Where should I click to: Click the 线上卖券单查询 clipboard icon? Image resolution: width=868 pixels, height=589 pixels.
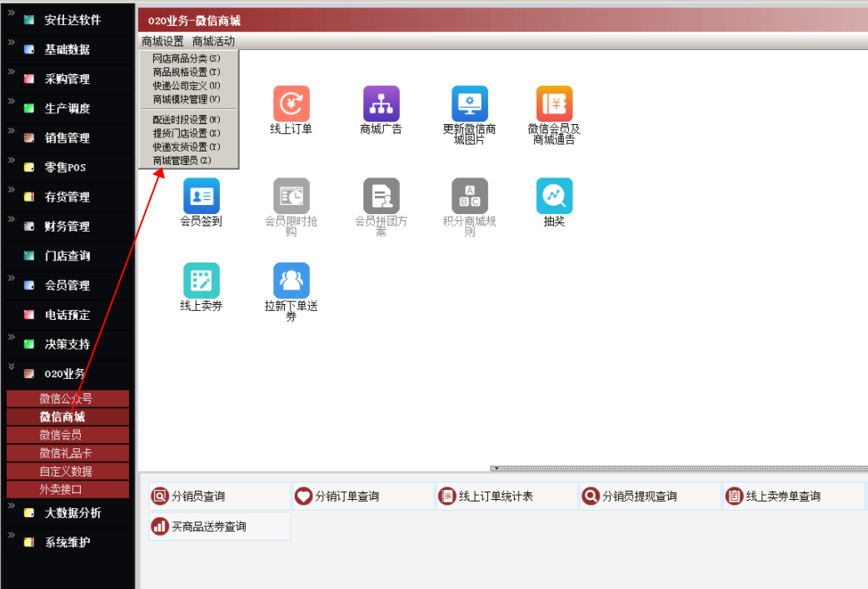pyautogui.click(x=734, y=496)
